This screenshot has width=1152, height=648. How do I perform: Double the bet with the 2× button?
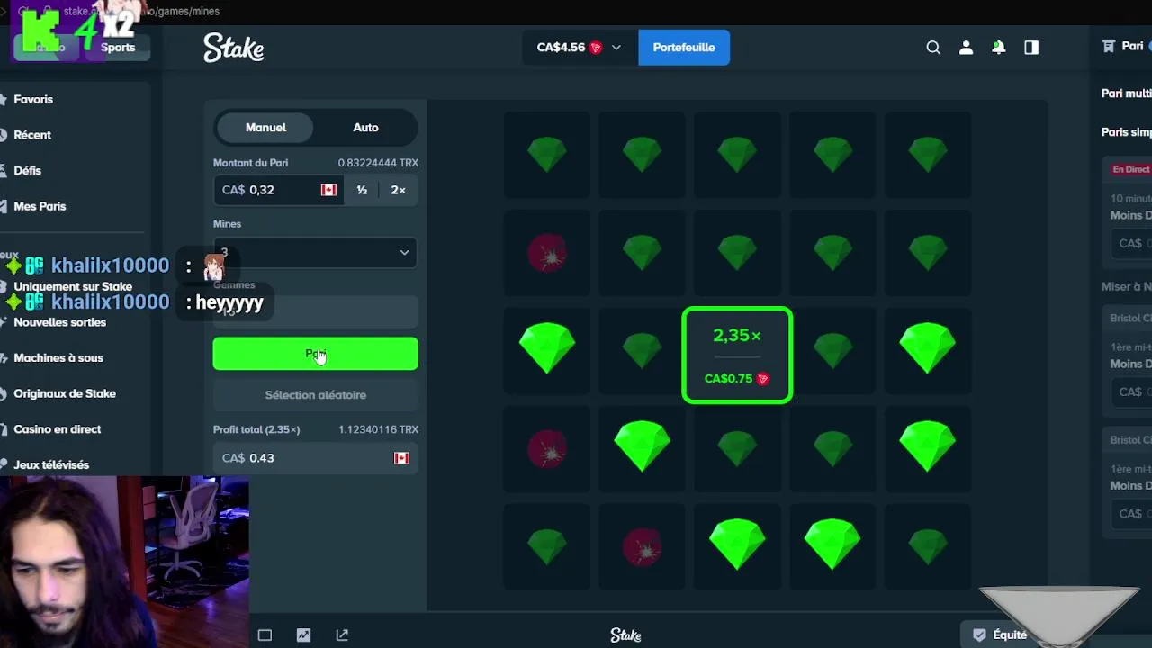coord(398,190)
